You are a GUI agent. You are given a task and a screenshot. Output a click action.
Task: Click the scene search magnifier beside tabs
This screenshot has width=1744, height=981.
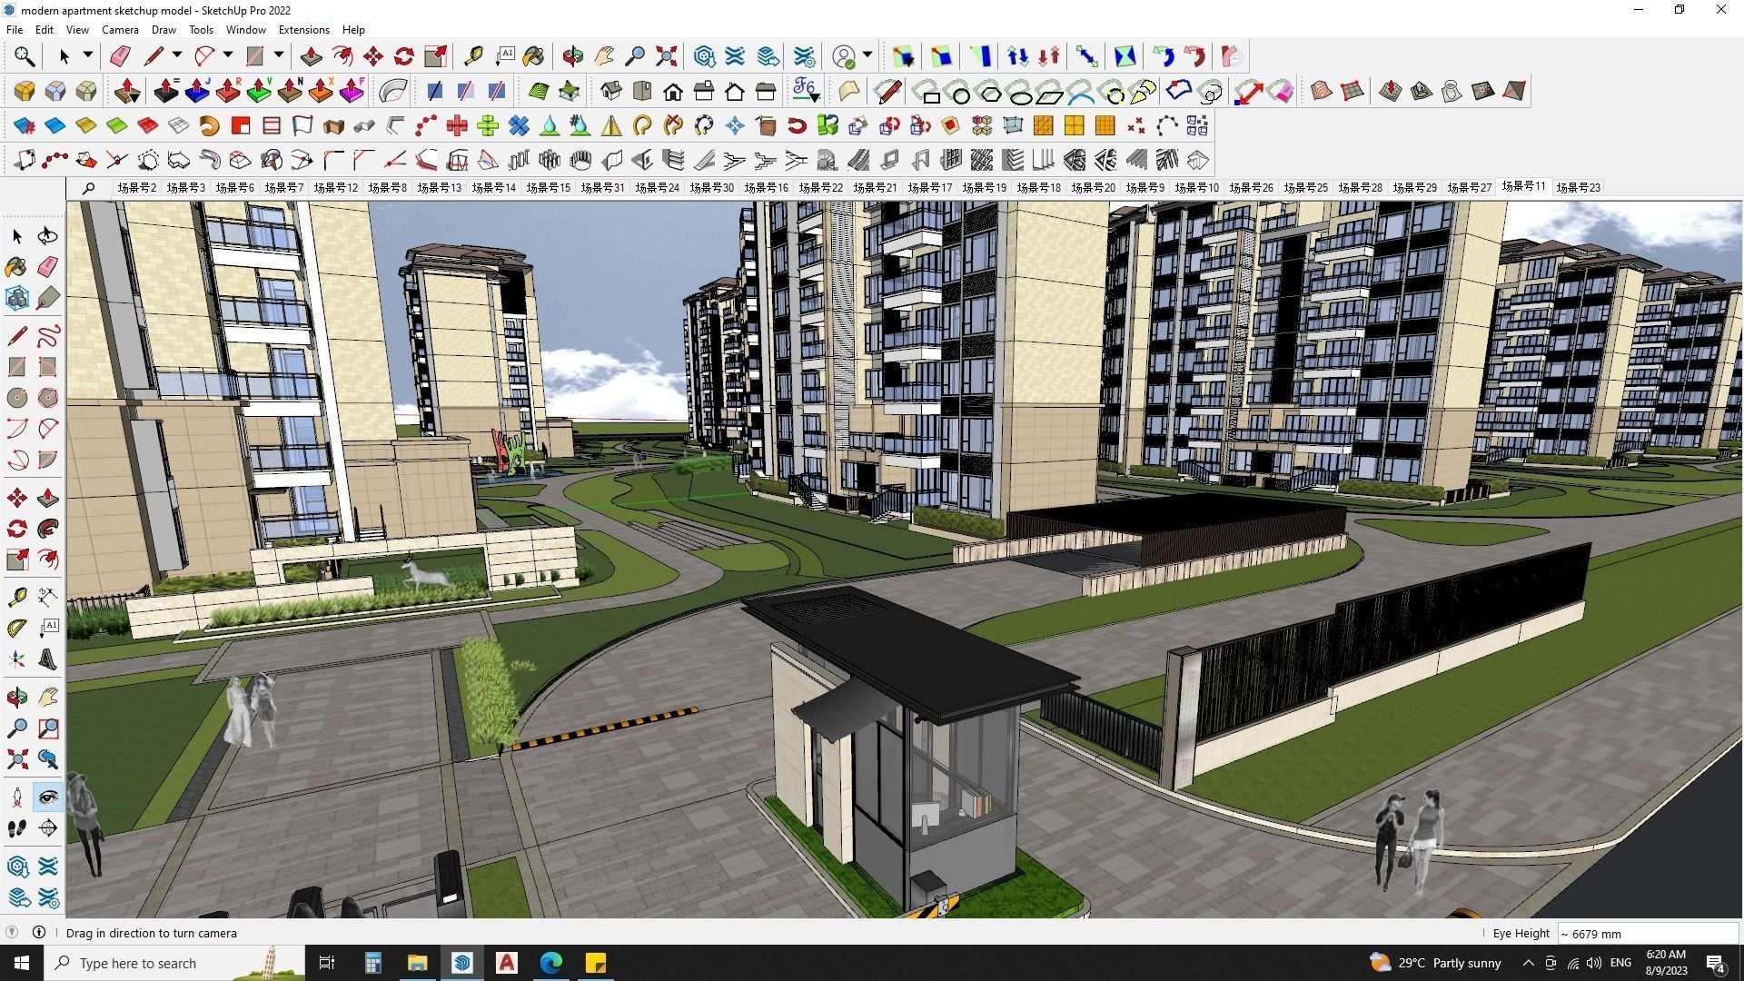pyautogui.click(x=88, y=188)
